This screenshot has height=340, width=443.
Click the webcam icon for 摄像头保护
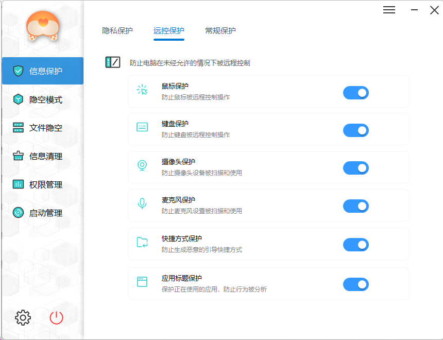tap(142, 165)
